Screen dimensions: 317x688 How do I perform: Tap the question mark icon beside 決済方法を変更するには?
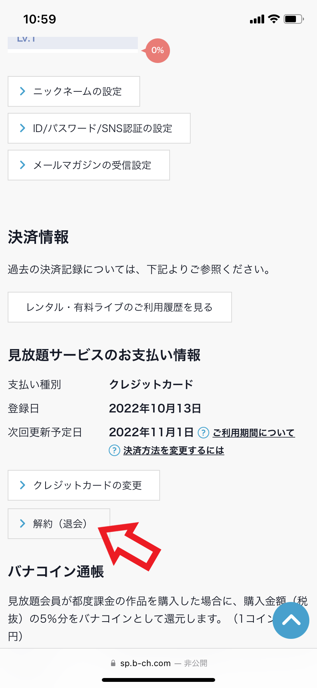coord(114,450)
